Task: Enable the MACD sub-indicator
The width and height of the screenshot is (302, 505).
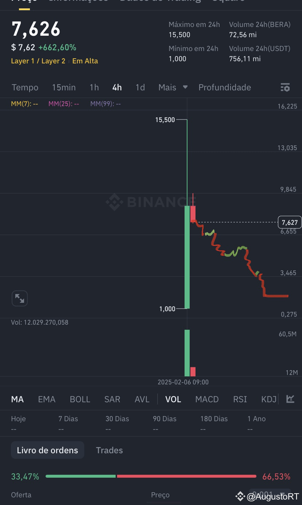Action: [x=207, y=399]
